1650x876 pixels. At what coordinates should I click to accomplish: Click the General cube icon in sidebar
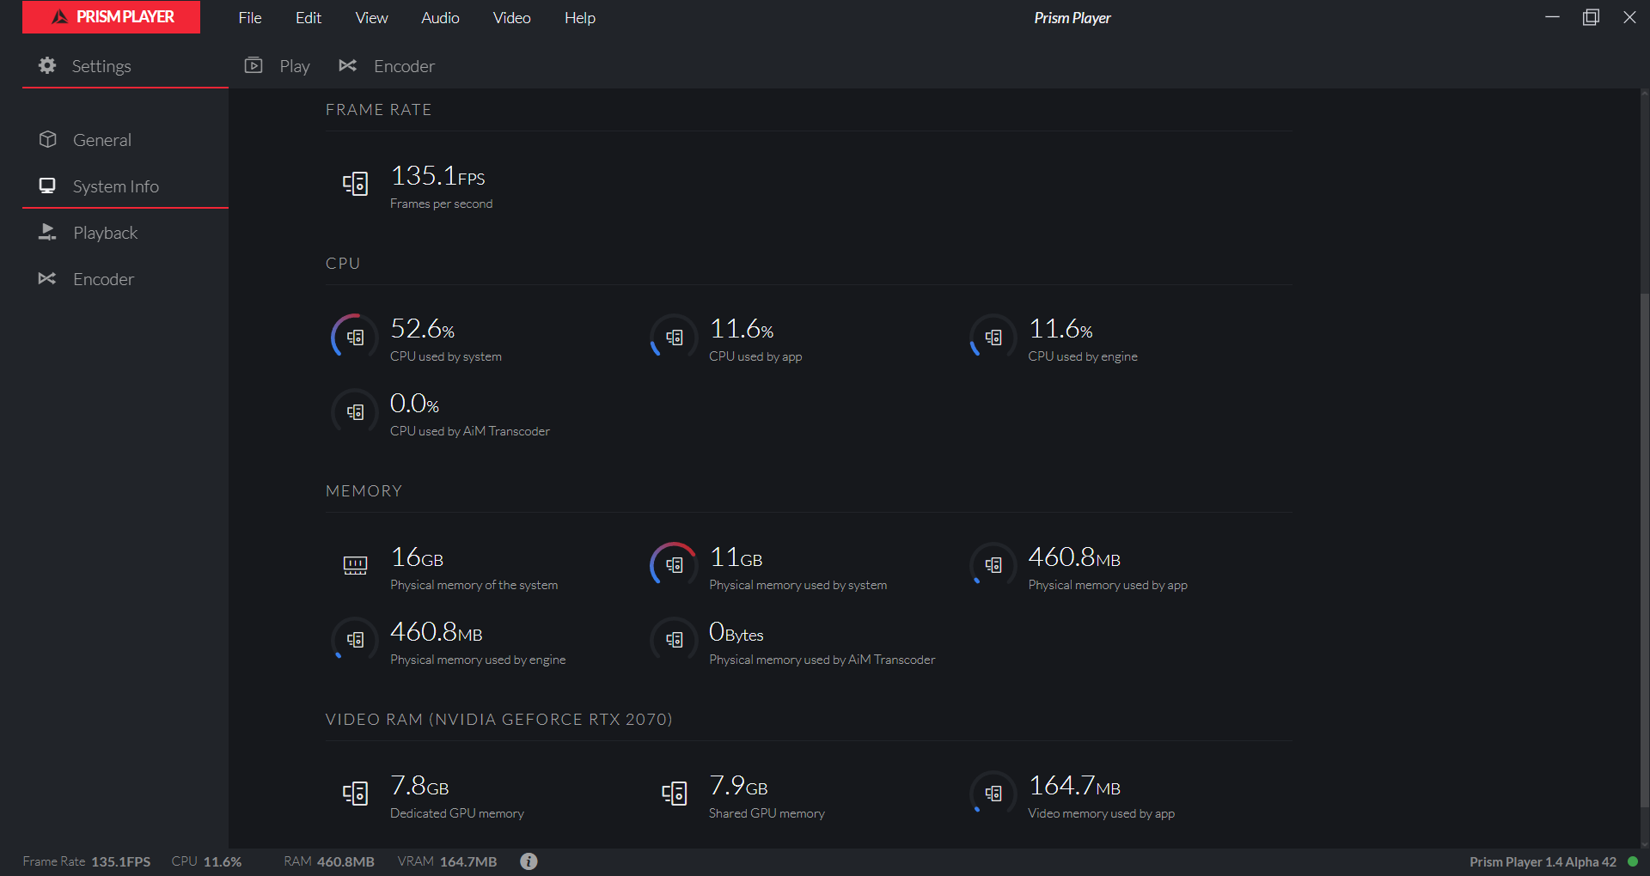pos(48,139)
